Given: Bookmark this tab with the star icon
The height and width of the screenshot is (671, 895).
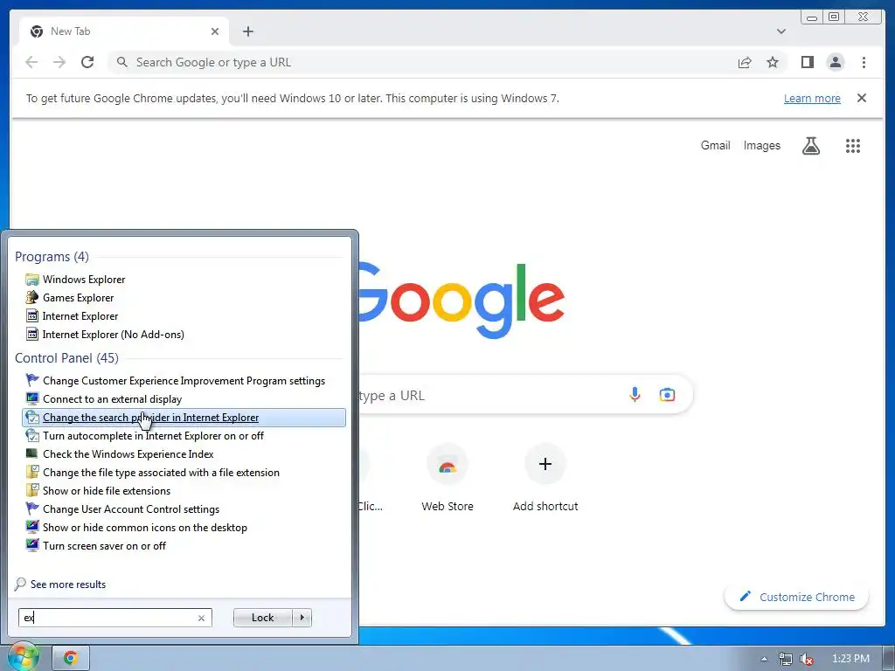Looking at the screenshot, I should coord(773,62).
